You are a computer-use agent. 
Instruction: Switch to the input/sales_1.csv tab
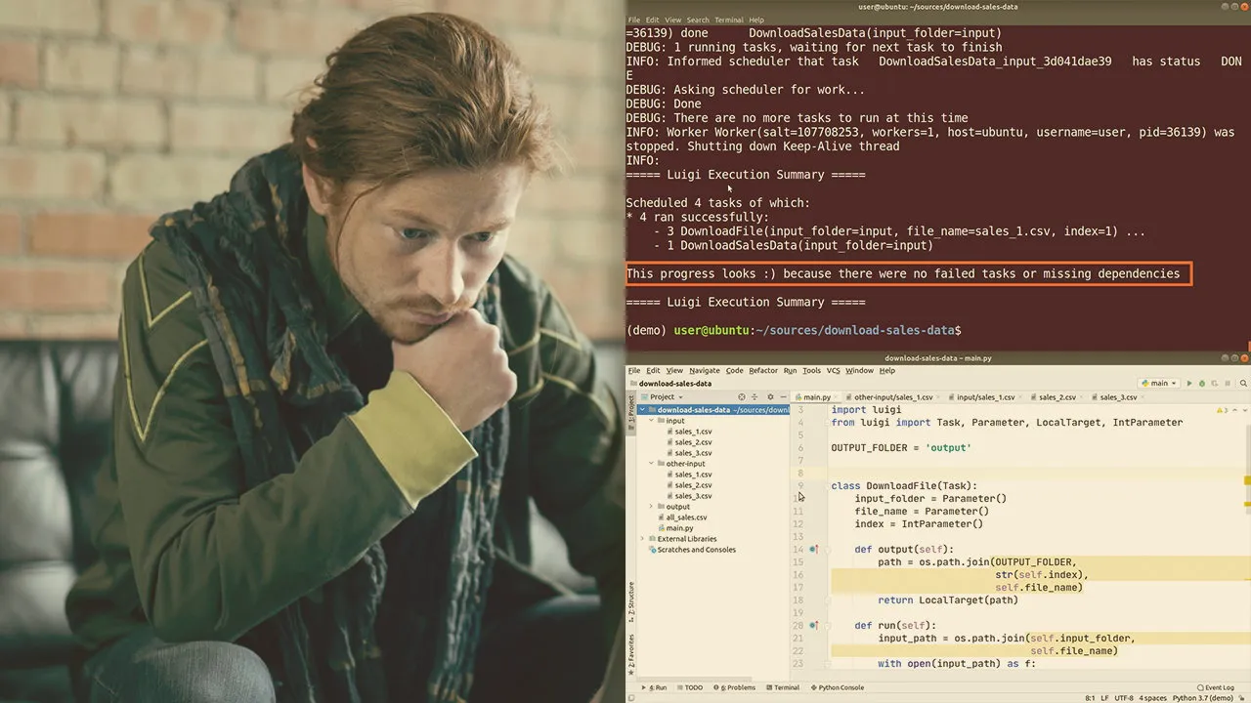985,397
